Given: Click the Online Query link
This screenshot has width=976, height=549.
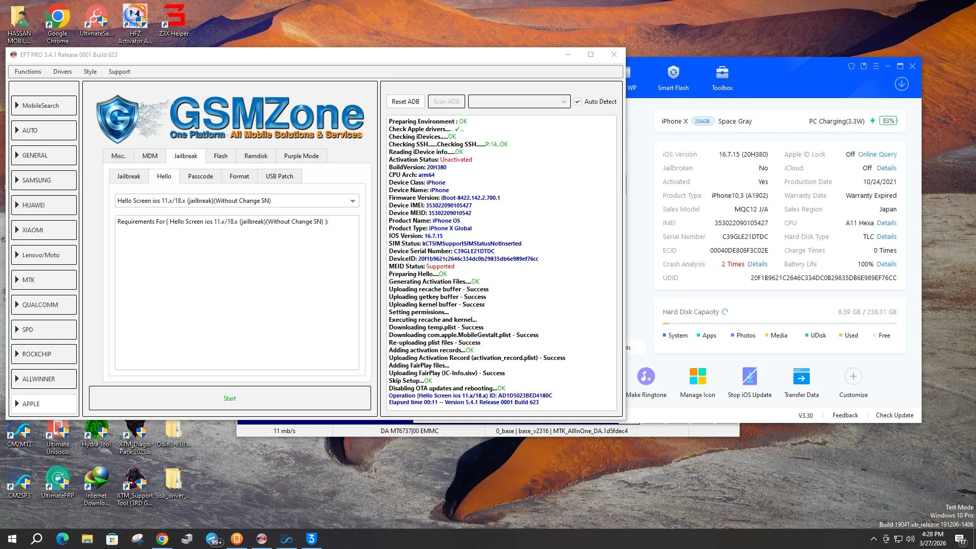Looking at the screenshot, I should pyautogui.click(x=877, y=155).
